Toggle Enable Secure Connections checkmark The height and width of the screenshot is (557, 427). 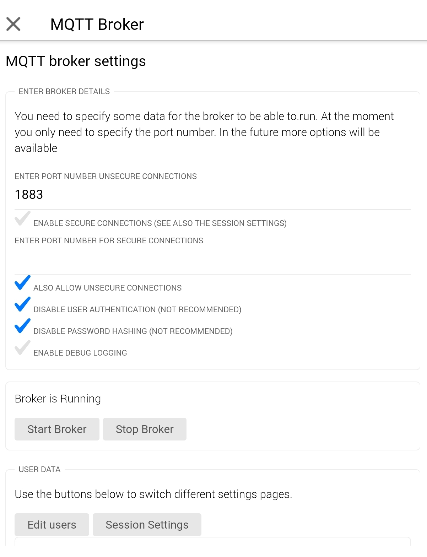click(x=22, y=219)
